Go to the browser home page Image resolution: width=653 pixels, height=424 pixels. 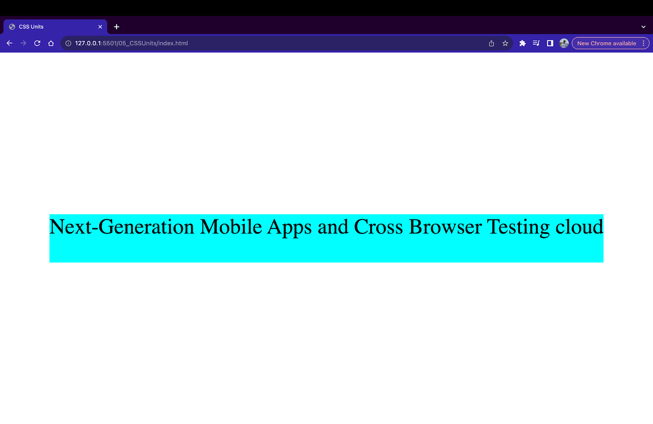(51, 43)
